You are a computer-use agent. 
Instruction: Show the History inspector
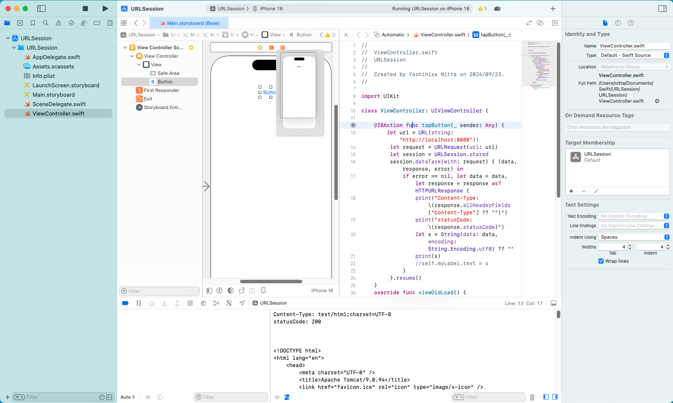(x=618, y=23)
